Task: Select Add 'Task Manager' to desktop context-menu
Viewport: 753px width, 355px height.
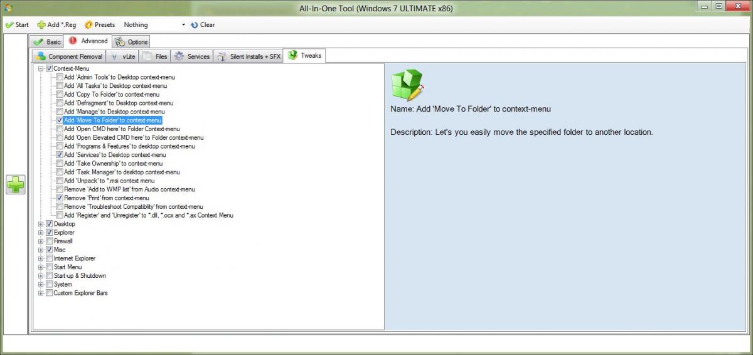Action: pos(122,172)
